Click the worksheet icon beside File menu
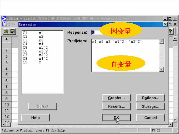Viewport: 179px width, 134px height. [4, 24]
